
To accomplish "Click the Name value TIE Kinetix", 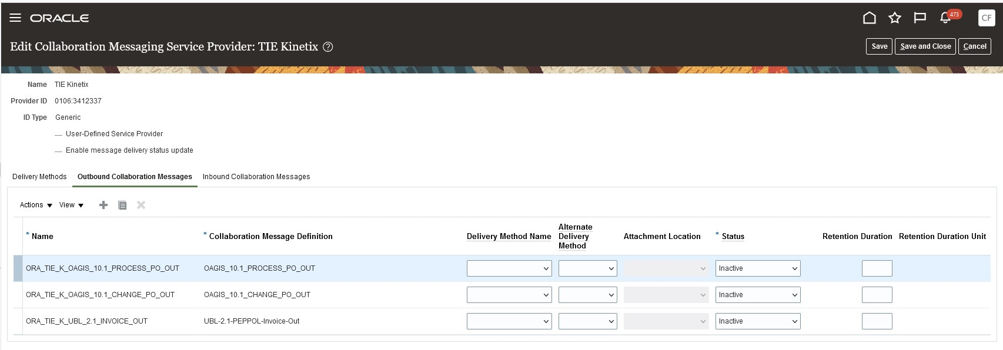I will [72, 85].
